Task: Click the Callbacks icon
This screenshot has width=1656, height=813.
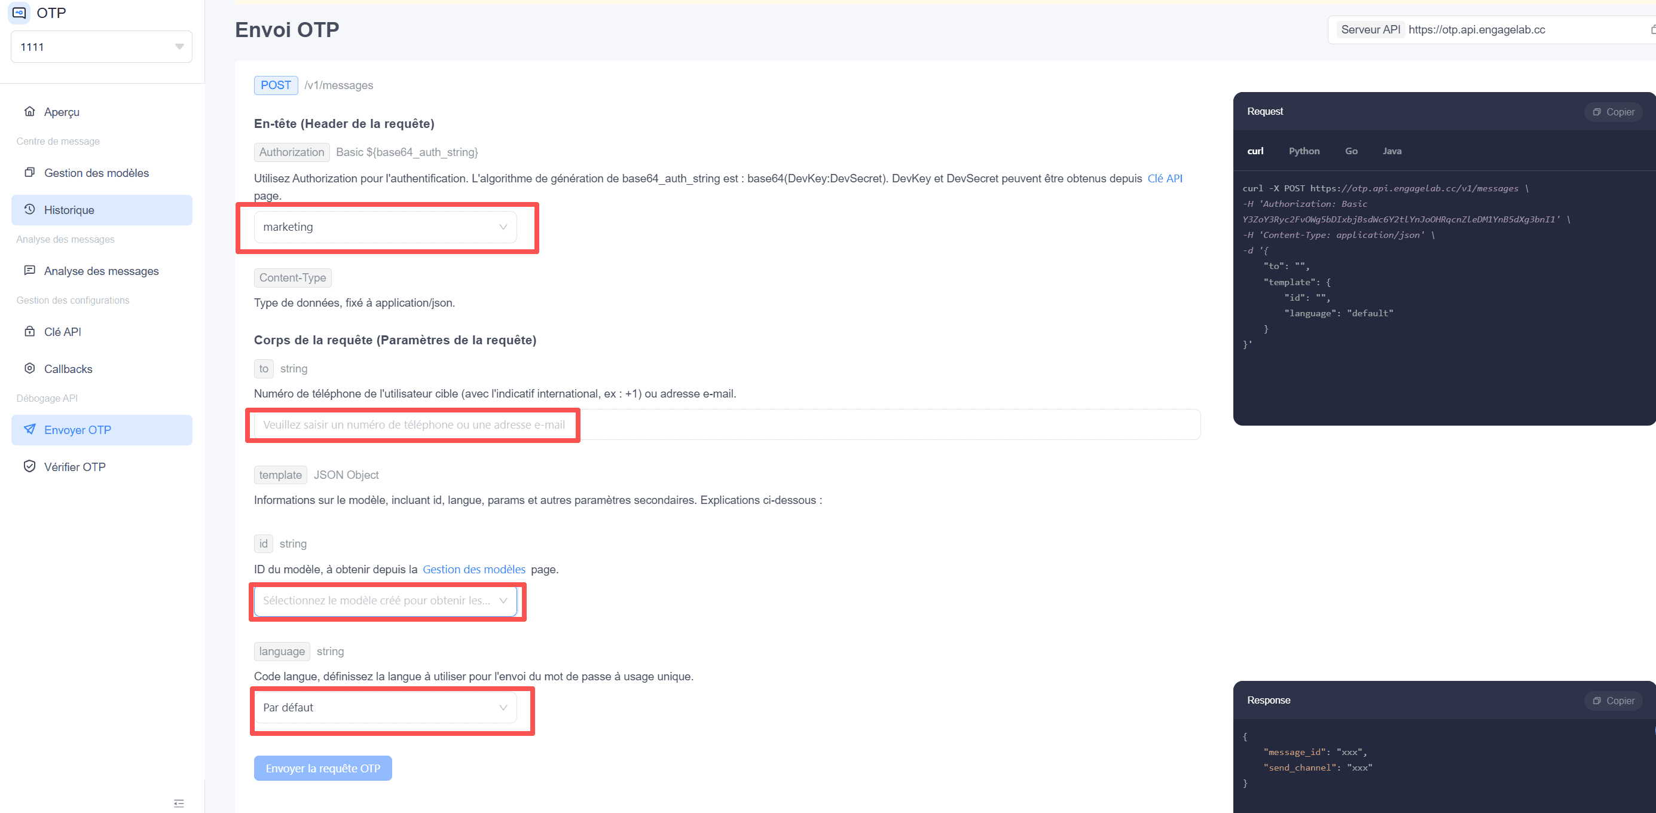Action: pos(29,368)
